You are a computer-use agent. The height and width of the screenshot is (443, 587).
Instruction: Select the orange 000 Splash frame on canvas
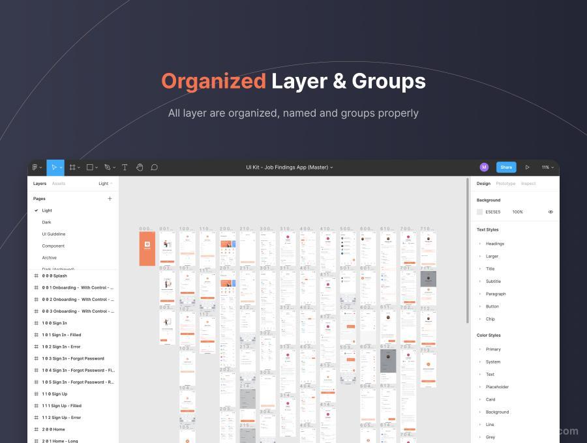147,249
